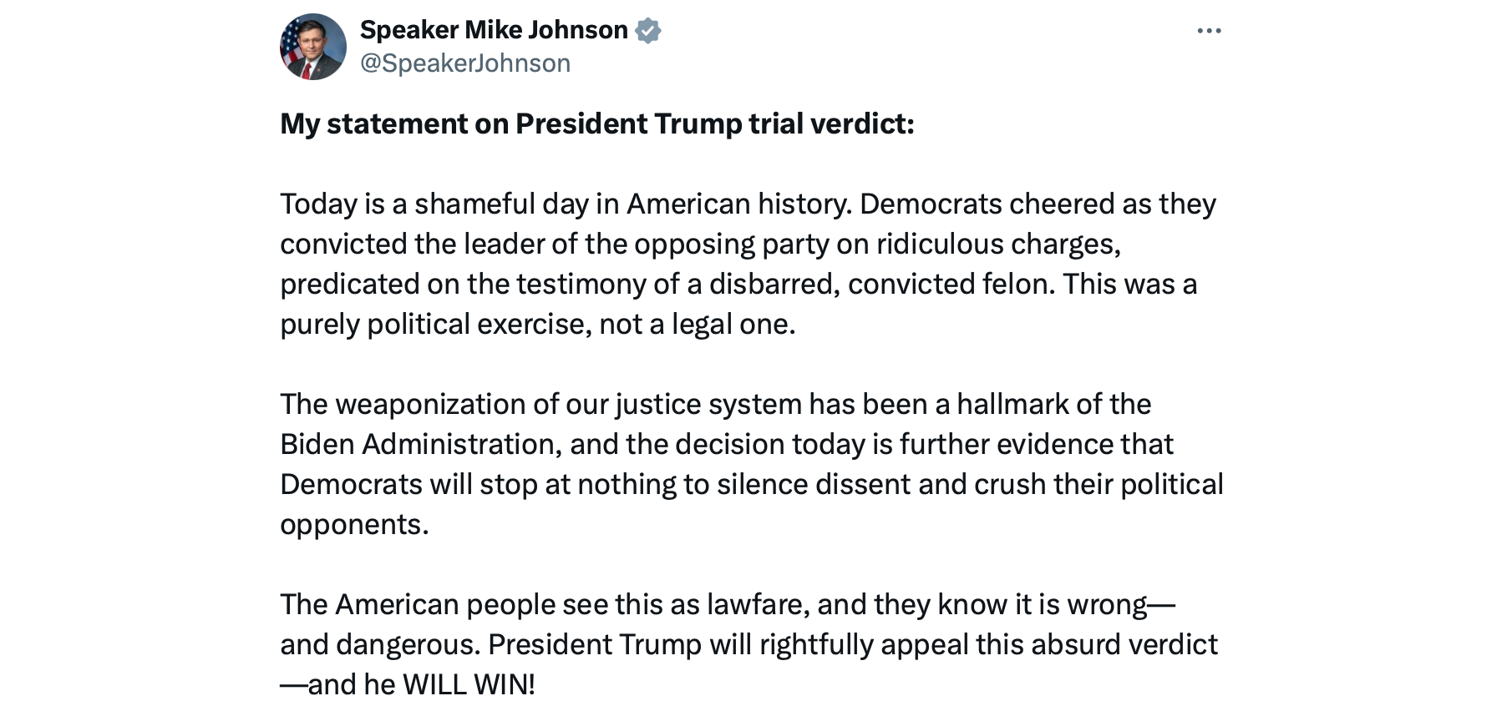Open the three-dot more options menu
Viewport: 1502px width, 701px height.
tap(1209, 31)
